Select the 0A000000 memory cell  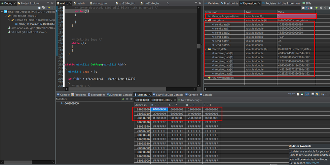[x=159, y=109]
